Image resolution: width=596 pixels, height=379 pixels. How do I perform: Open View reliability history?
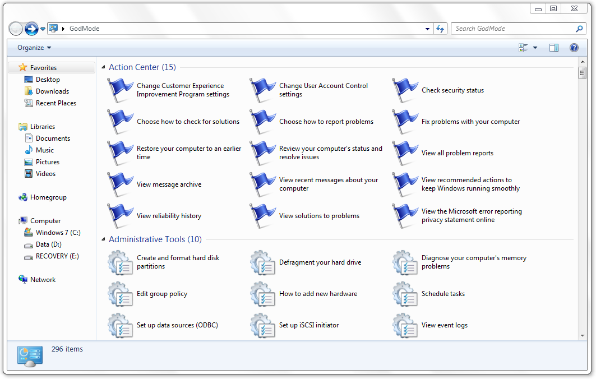point(169,216)
